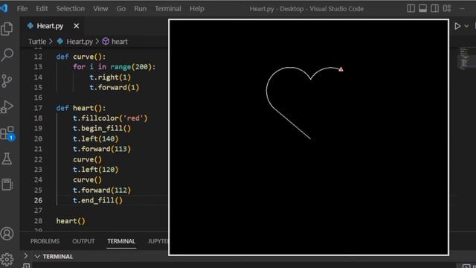The width and height of the screenshot is (476, 268).
Task: Click the editor minimap preview
Action: [464, 58]
